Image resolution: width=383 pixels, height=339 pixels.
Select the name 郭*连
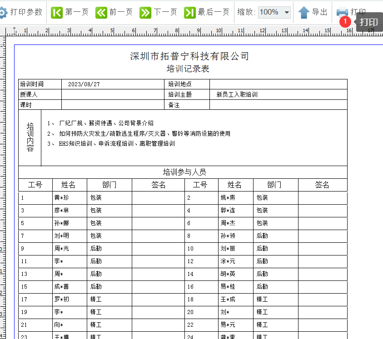(x=228, y=211)
